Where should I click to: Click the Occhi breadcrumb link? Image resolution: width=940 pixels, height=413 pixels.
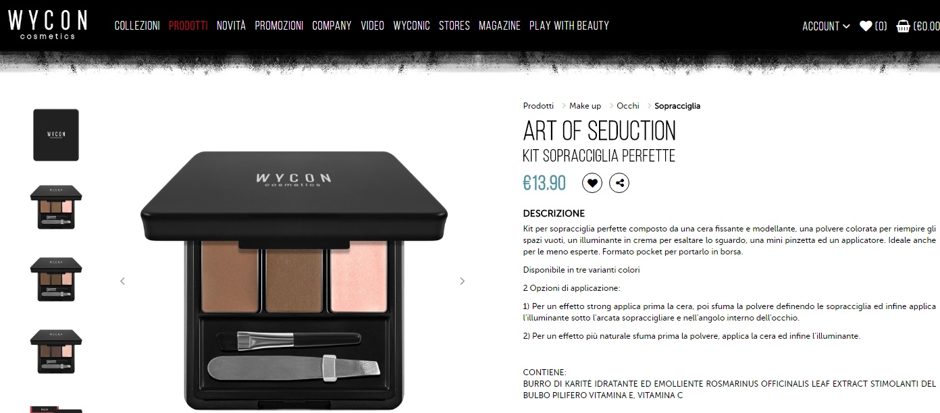628,106
